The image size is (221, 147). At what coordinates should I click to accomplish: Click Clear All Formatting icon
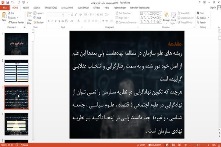point(80,15)
